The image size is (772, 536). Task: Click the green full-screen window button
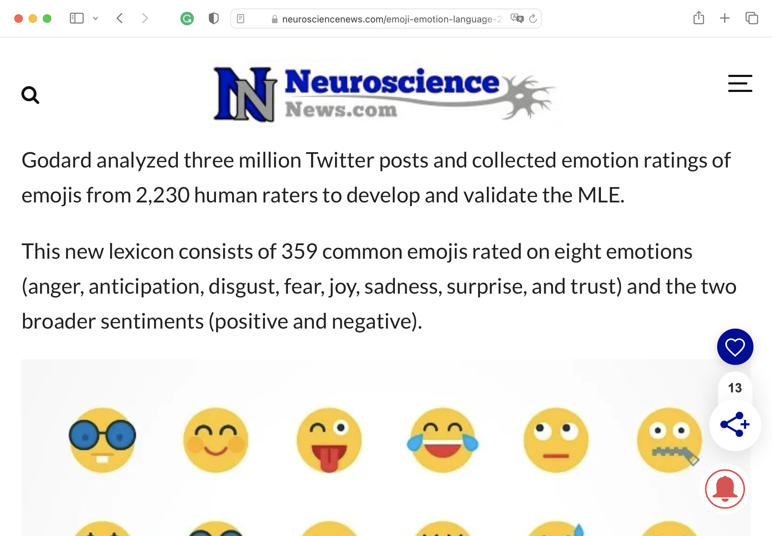[x=47, y=19]
